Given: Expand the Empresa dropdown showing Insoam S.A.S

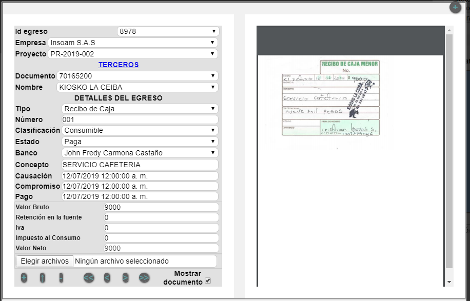Looking at the screenshot, I should pyautogui.click(x=133, y=43).
